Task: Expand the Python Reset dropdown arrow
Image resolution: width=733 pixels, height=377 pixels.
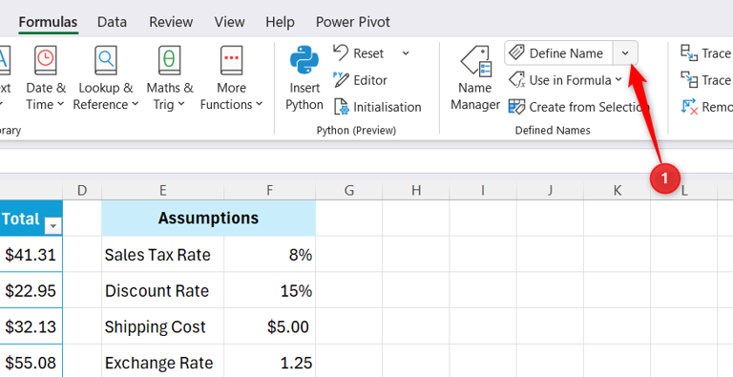Action: tap(406, 53)
